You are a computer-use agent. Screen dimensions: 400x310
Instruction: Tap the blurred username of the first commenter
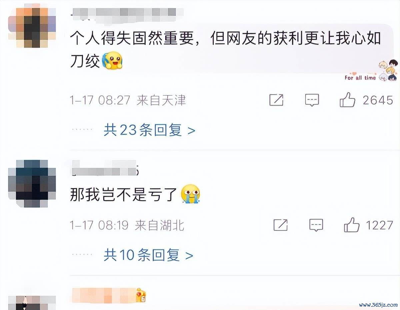coord(123,12)
